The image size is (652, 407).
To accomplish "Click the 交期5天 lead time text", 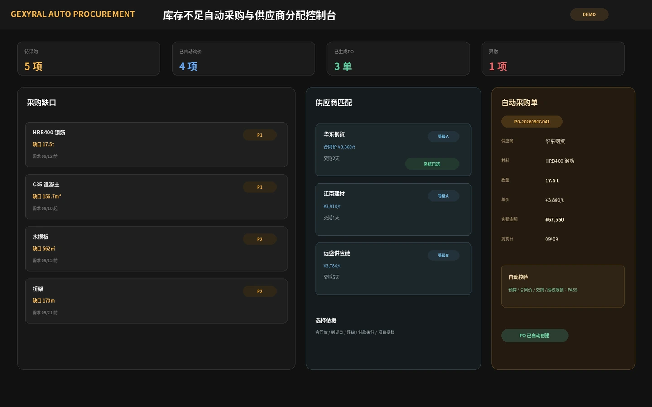I will coord(331,277).
